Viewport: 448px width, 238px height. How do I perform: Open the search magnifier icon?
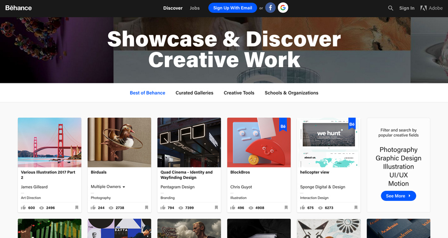click(x=391, y=8)
